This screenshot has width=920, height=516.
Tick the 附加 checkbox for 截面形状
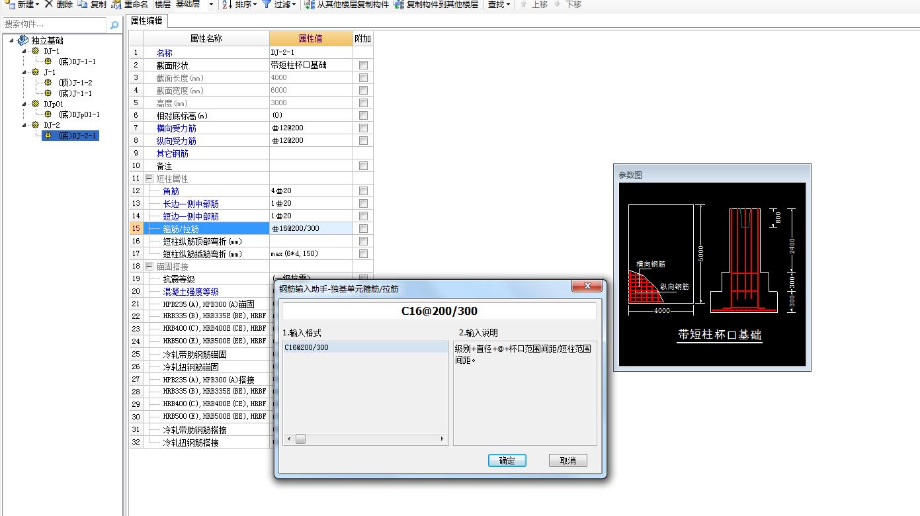pos(363,65)
